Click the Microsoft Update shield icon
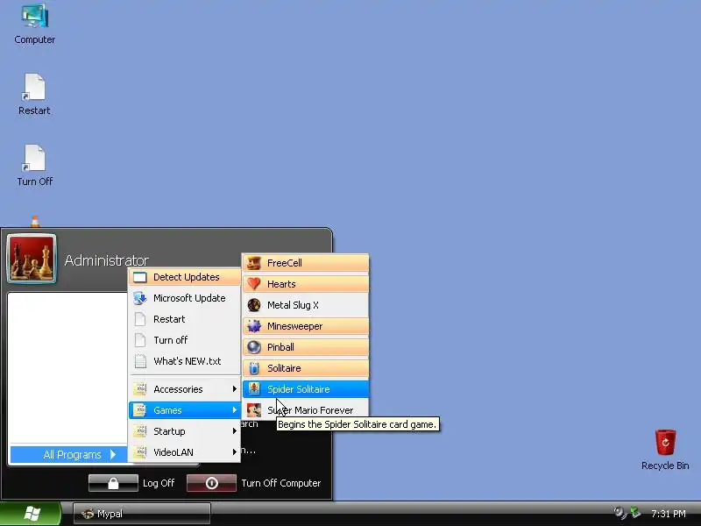 coord(140,298)
